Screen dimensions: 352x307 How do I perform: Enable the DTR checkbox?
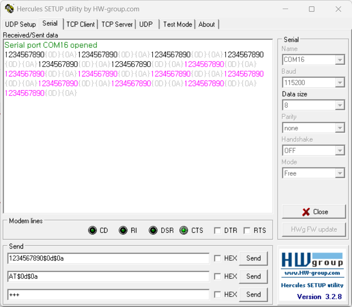coord(217,230)
